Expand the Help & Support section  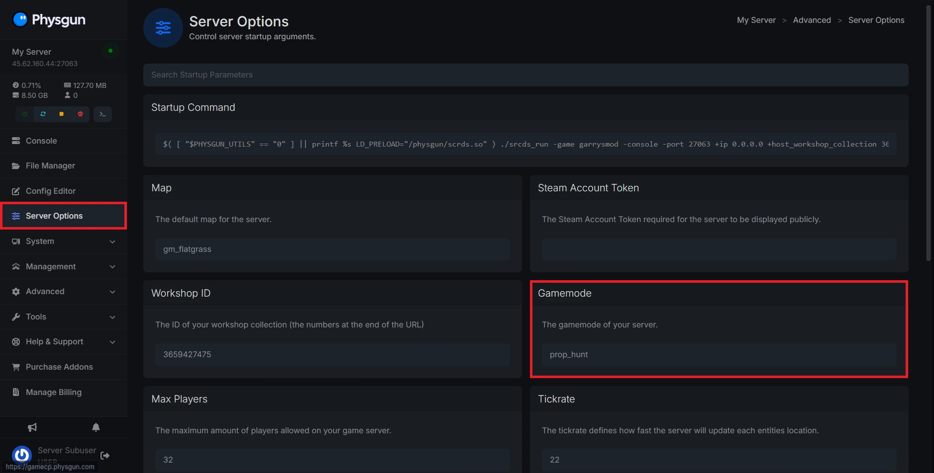point(63,342)
